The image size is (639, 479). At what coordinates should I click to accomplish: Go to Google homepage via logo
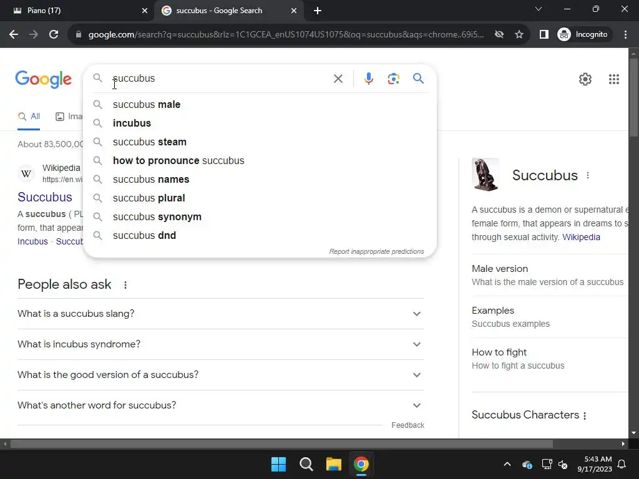[x=44, y=79]
